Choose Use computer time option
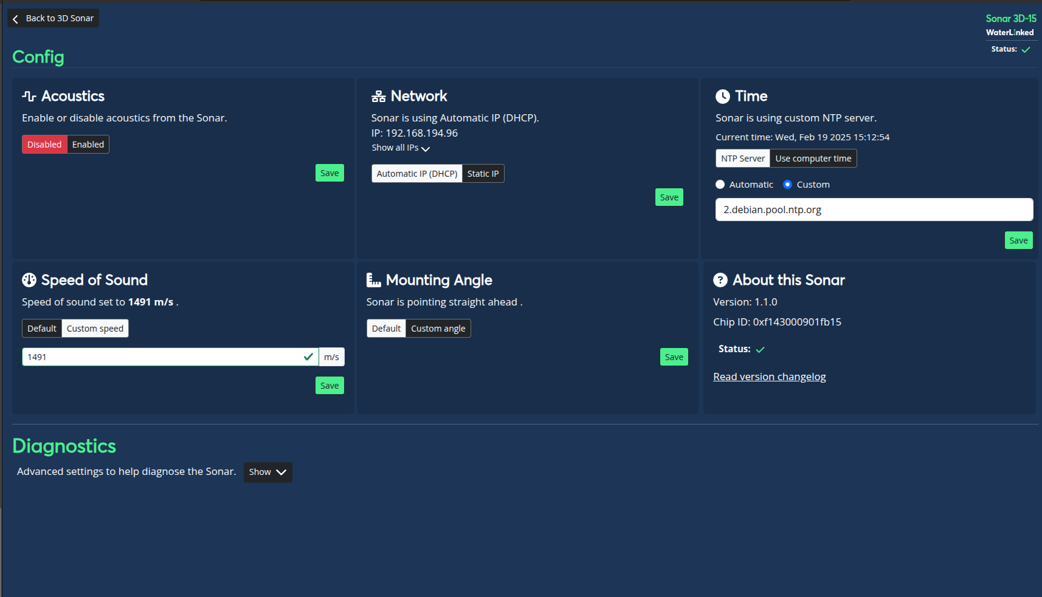 [813, 159]
